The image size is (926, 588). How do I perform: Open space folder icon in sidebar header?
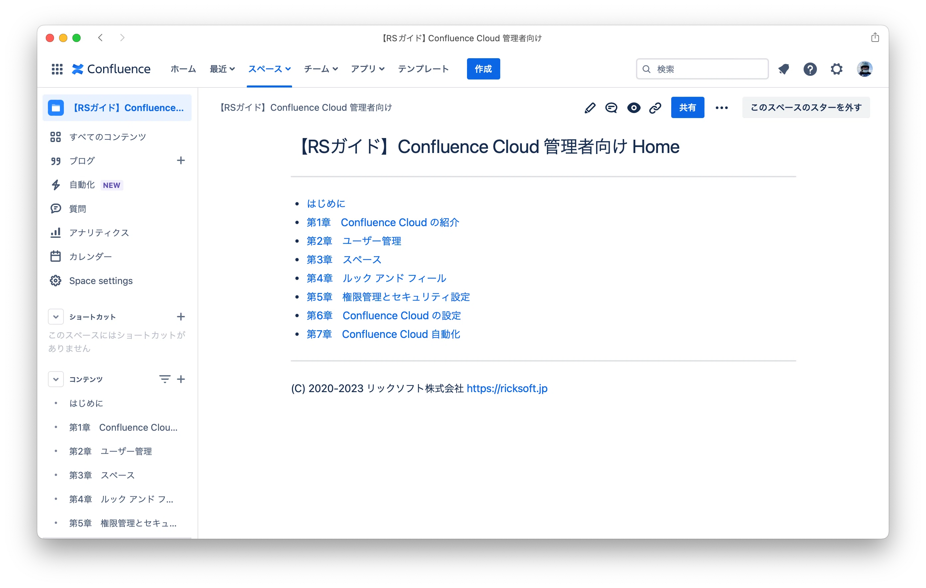click(x=56, y=108)
